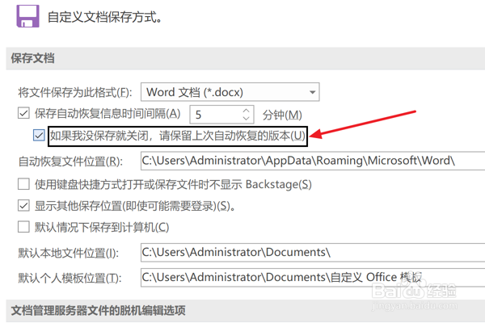Image resolution: width=485 pixels, height=323 pixels.
Task: Enable 默认情况下保存到计算机 checkbox
Action: tap(23, 227)
